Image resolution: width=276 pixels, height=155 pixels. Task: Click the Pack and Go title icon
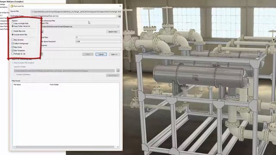pos(12,6)
